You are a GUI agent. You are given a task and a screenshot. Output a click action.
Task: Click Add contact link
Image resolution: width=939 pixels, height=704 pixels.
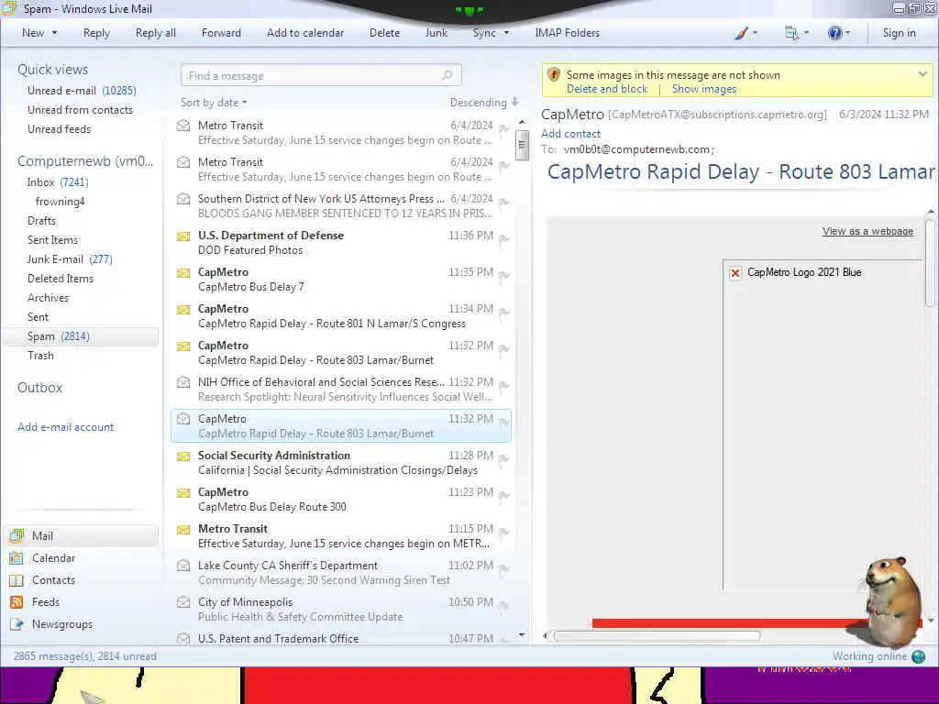click(x=570, y=134)
